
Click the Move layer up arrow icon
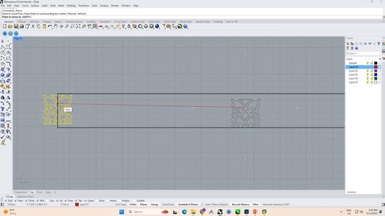point(365,44)
